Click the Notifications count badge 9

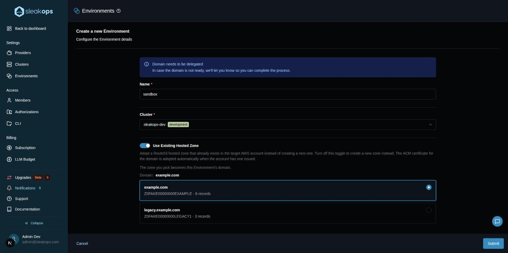click(40, 188)
